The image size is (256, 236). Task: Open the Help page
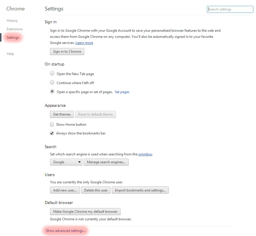pos(10,54)
